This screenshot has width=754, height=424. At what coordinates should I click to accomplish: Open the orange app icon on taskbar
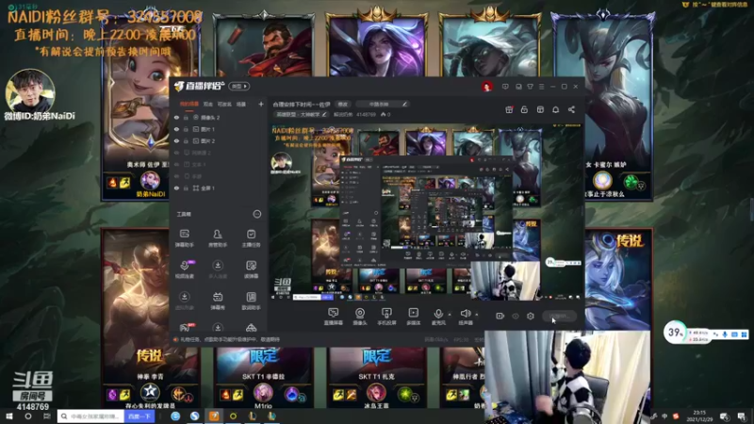click(x=214, y=416)
